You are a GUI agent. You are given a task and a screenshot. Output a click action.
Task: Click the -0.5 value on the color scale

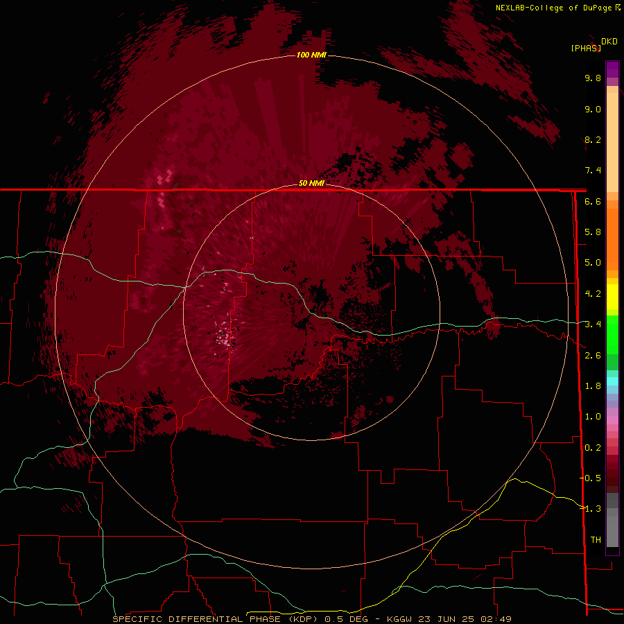point(591,478)
